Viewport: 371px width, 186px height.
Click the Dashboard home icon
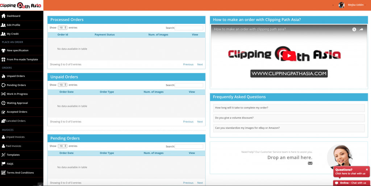(3, 16)
